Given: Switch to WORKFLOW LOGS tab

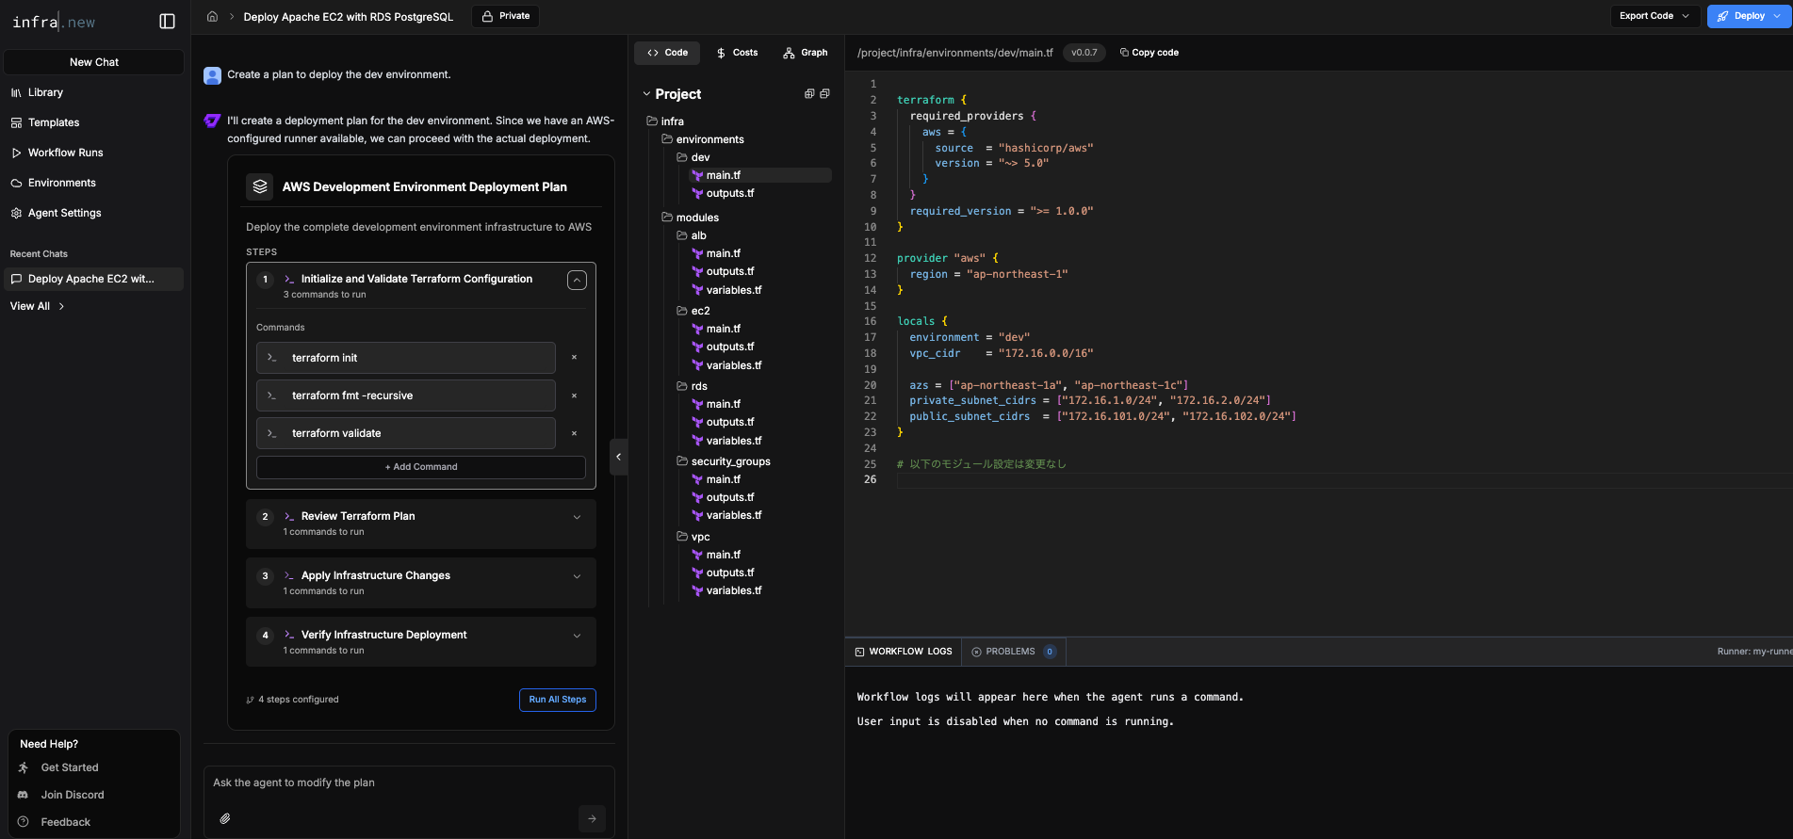Looking at the screenshot, I should 904,652.
